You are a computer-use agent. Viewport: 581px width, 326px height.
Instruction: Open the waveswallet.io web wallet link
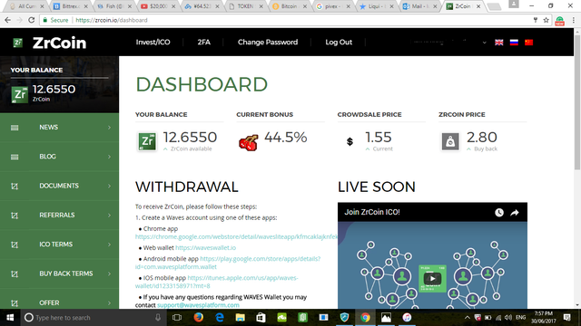point(206,247)
